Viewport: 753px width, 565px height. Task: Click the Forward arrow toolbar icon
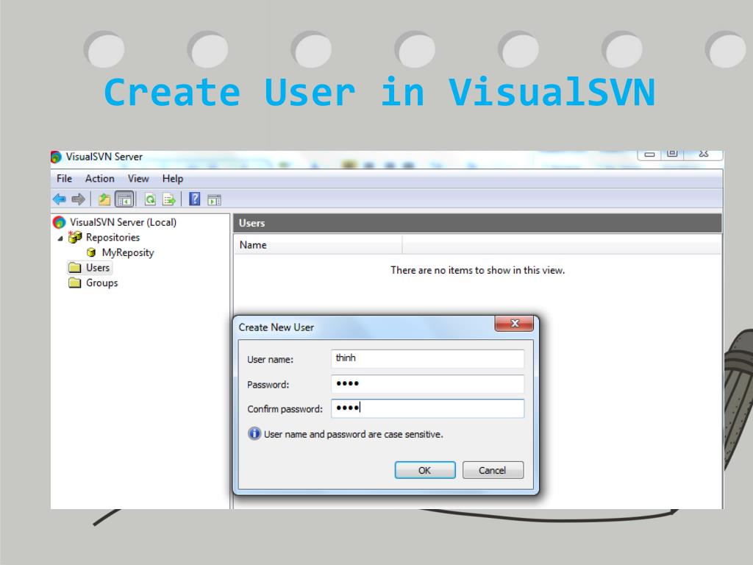tap(78, 199)
